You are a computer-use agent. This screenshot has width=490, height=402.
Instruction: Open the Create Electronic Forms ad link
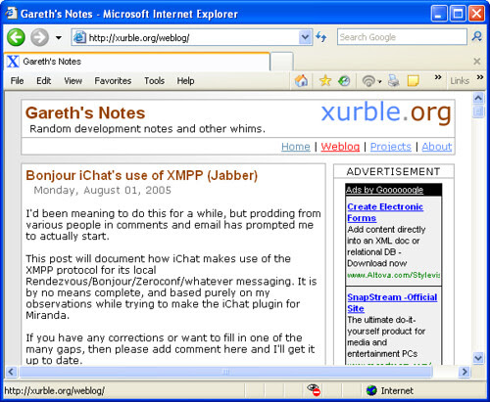coord(385,212)
